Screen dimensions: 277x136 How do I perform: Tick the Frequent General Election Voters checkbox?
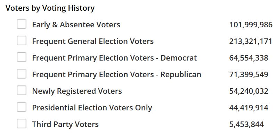tap(22, 40)
